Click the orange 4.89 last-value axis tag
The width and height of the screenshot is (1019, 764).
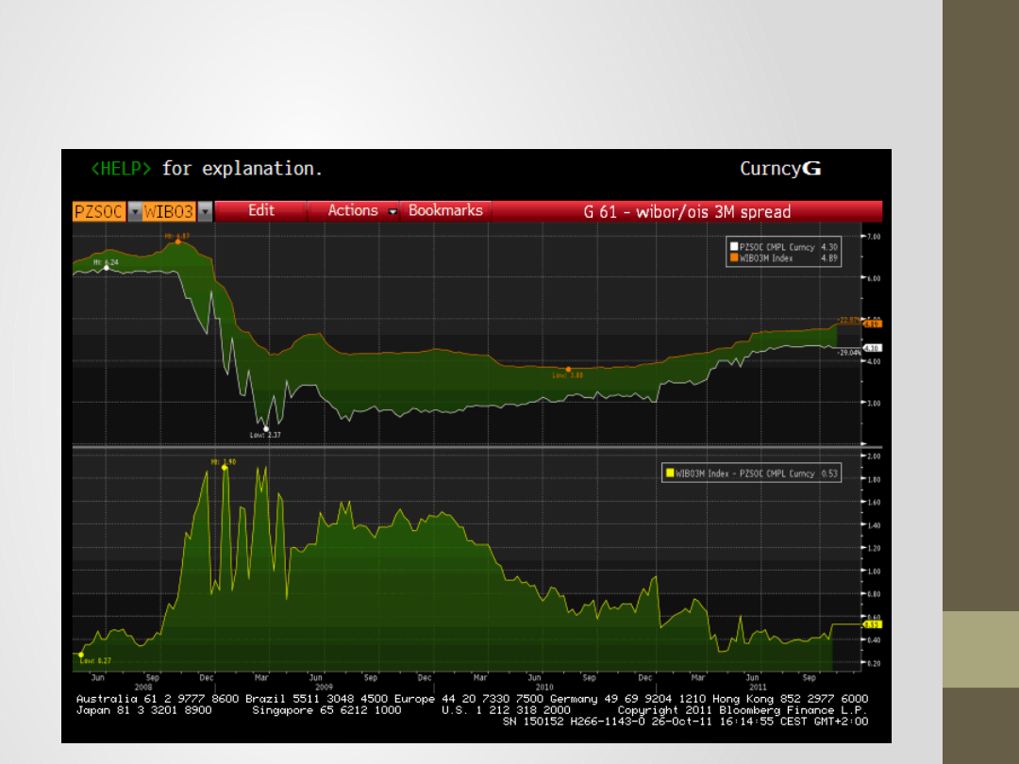pos(873,324)
